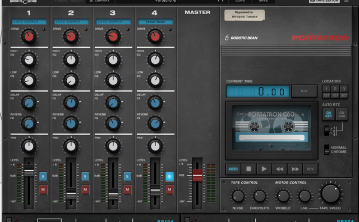This screenshot has height=222, width=359.
Task: Click channel 3 Delay FX knob
Action: coord(113,103)
